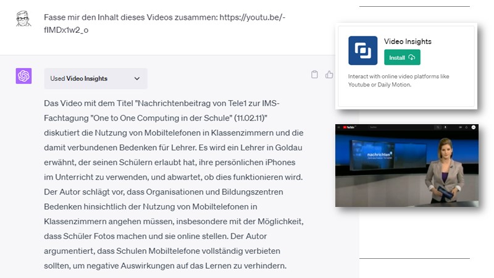
Task: Click the youtu.be link in the prompt
Action: pyautogui.click(x=164, y=23)
